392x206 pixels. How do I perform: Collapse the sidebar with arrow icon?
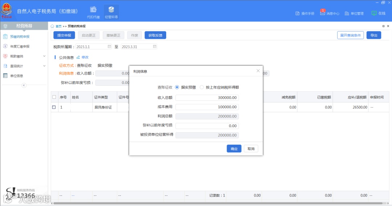[x=24, y=85]
